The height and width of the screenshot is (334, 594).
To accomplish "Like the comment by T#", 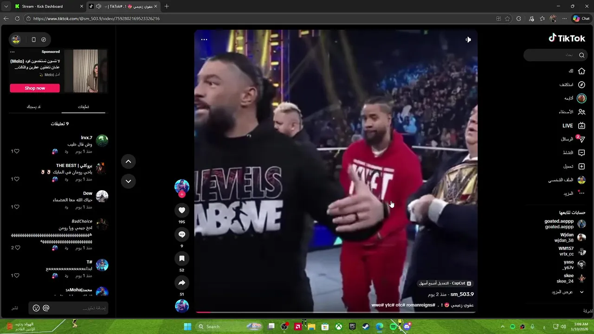I will [16, 276].
